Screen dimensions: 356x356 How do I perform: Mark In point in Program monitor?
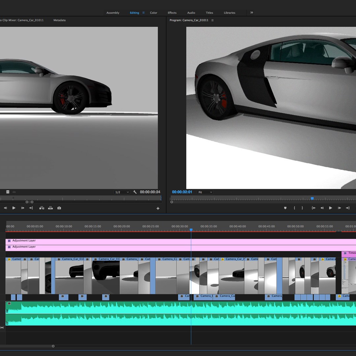pos(294,208)
